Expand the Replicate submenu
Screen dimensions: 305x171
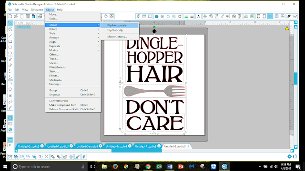pyautogui.click(x=72, y=46)
